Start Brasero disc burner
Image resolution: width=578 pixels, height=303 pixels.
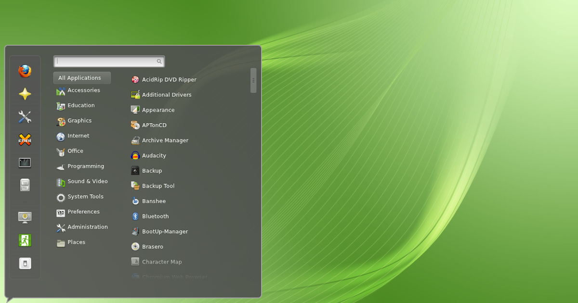click(152, 247)
